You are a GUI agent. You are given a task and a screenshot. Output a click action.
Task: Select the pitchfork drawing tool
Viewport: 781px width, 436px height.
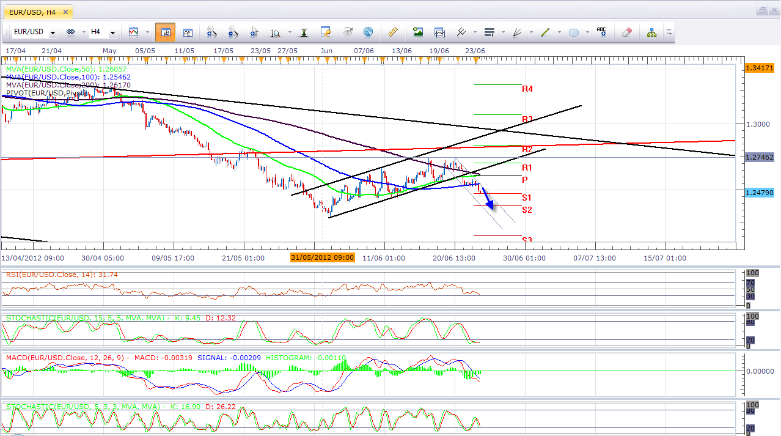click(461, 32)
